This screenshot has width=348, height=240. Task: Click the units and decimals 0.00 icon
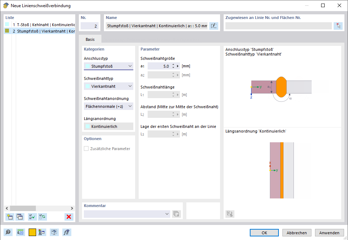click(x=21, y=232)
